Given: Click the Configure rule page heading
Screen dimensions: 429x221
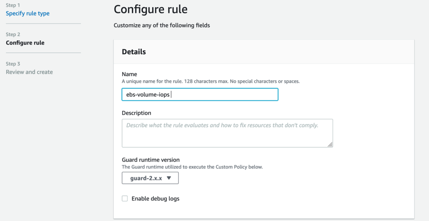Looking at the screenshot, I should (150, 9).
